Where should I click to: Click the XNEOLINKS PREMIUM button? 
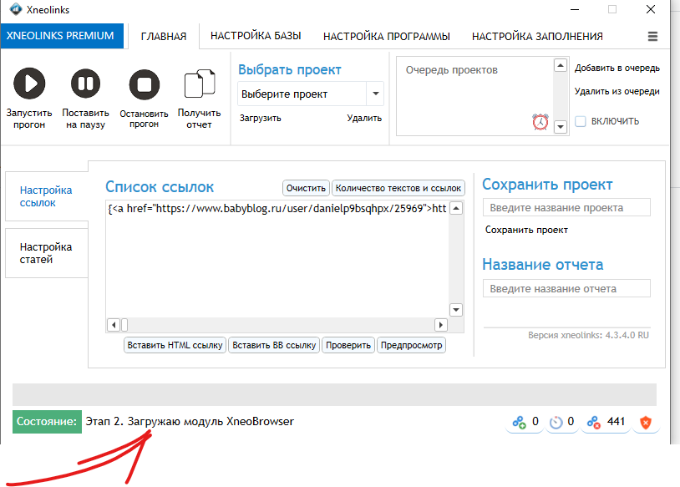coord(62,36)
